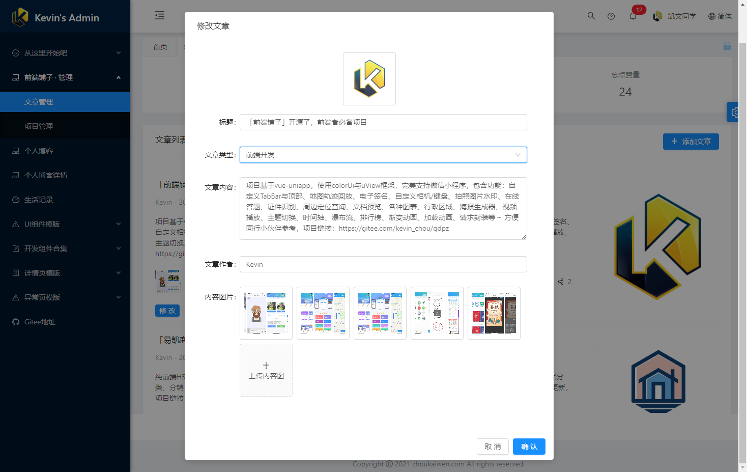747x472 pixels.
Task: Click the user avatar beside 凯文同学
Action: (657, 16)
